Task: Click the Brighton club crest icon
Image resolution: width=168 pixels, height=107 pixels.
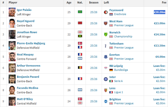Action: point(106,101)
